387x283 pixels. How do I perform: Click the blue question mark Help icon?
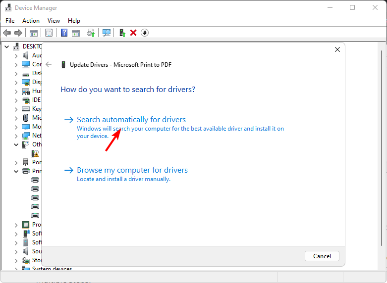click(64, 33)
